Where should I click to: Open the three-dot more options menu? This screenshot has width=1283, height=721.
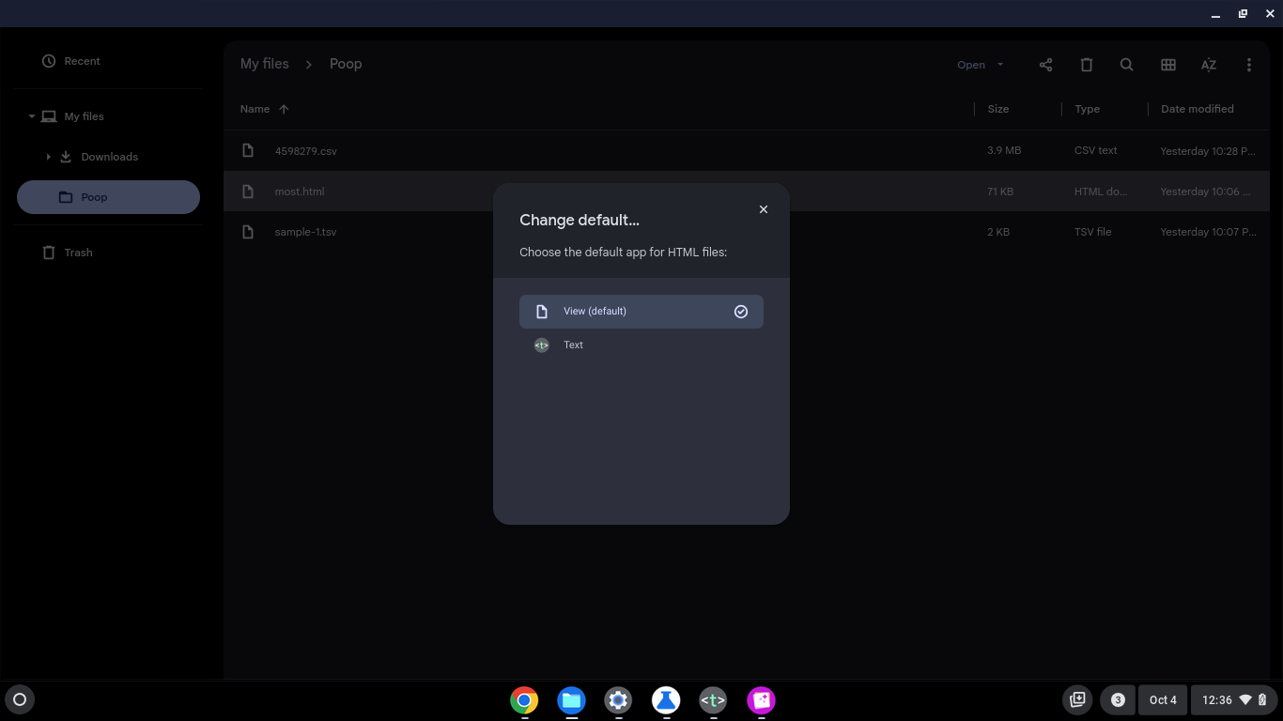tap(1248, 65)
